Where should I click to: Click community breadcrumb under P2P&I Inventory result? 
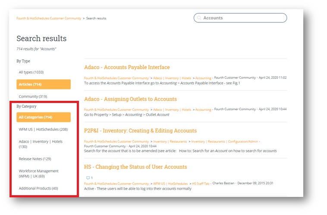116,141
